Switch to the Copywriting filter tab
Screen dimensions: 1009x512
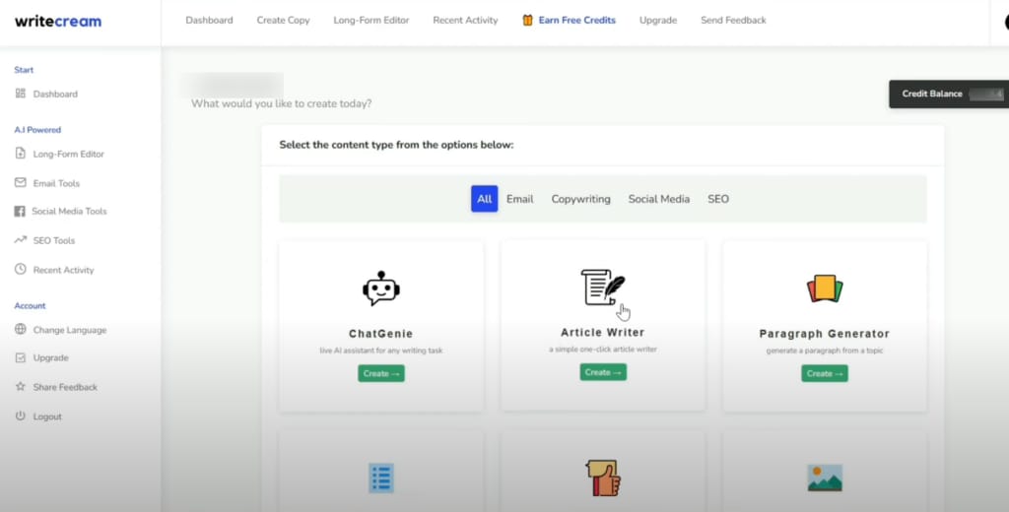(581, 199)
